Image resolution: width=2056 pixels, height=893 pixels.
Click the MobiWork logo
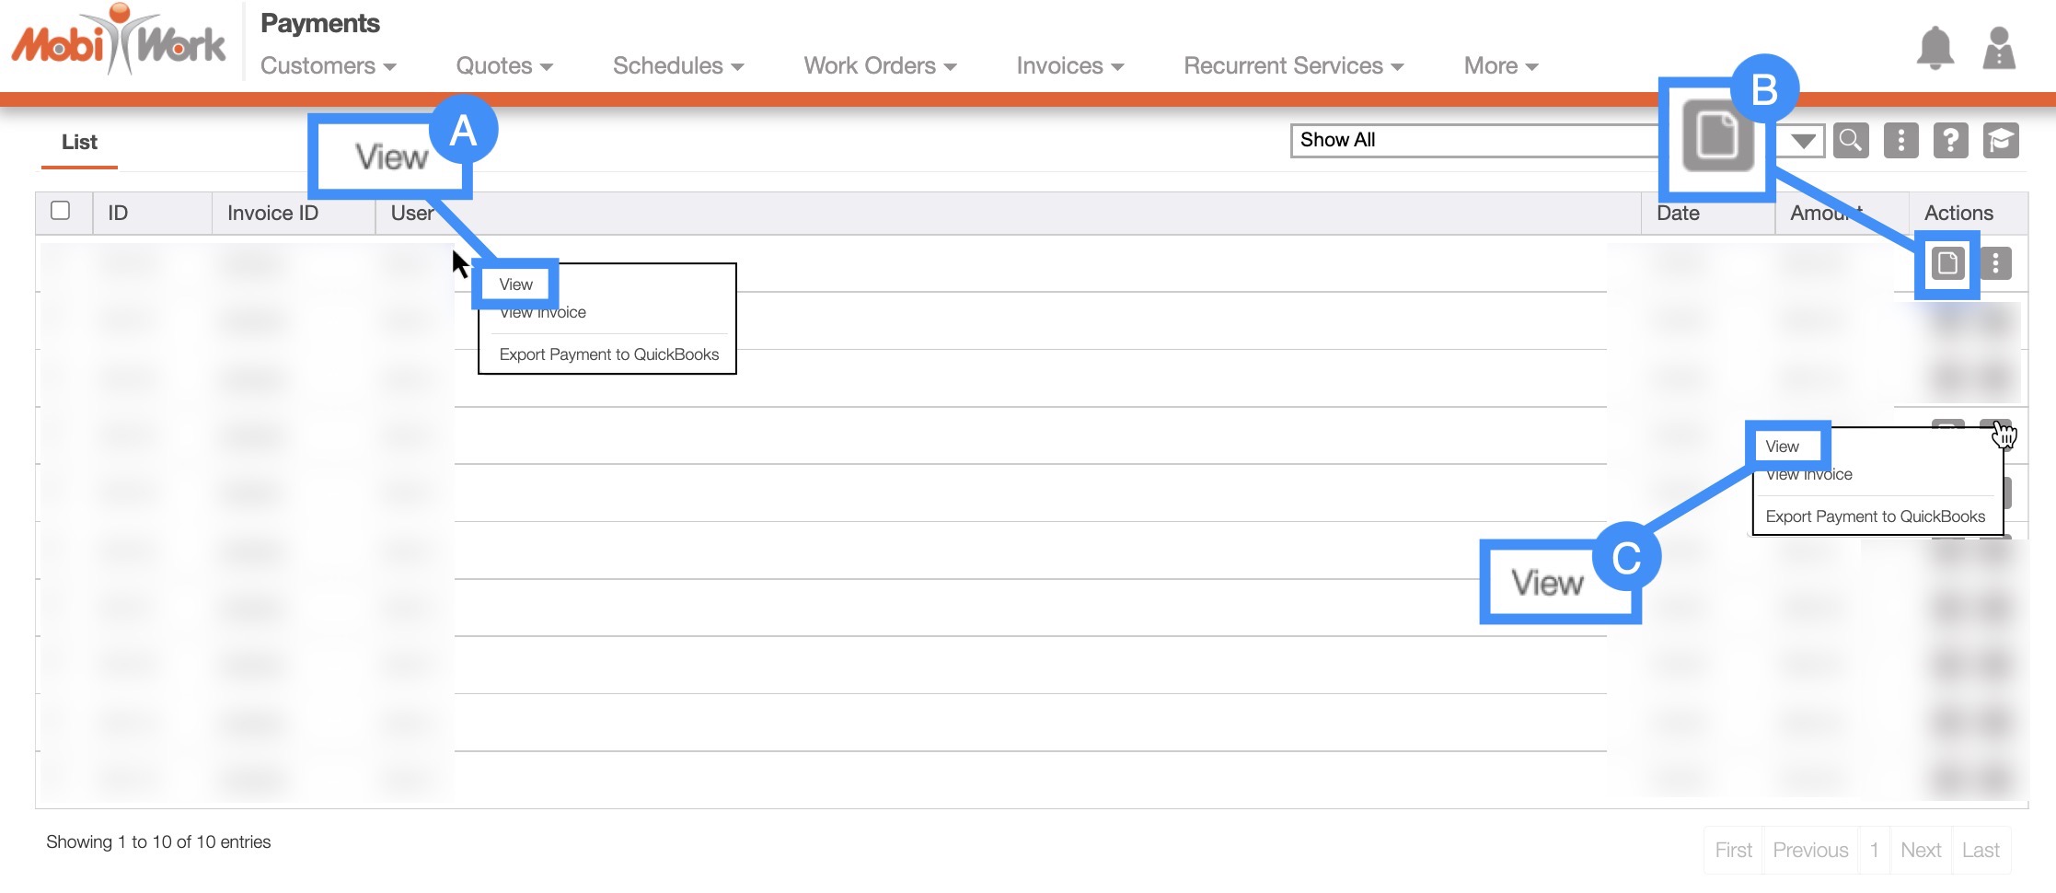pos(118,43)
